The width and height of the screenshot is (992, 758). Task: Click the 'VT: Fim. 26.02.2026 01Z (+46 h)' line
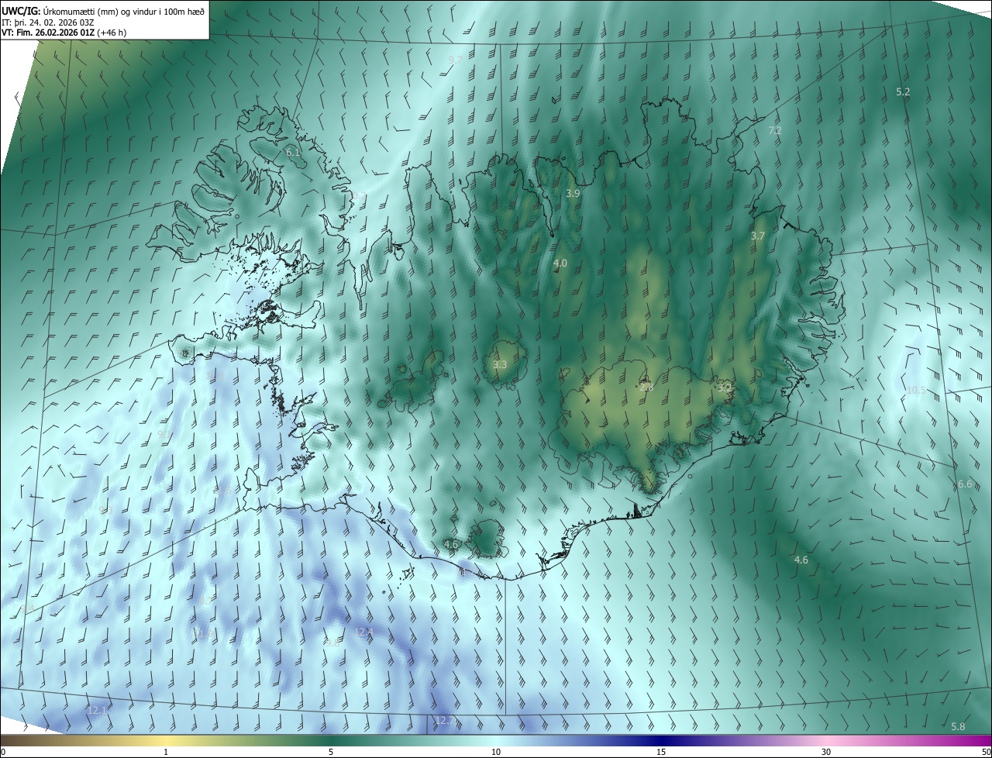(64, 33)
